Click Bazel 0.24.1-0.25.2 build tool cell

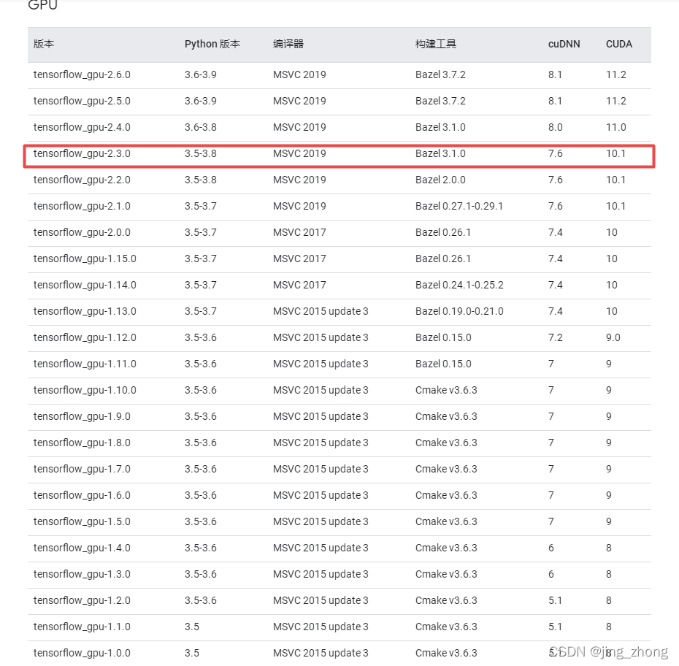[459, 285]
